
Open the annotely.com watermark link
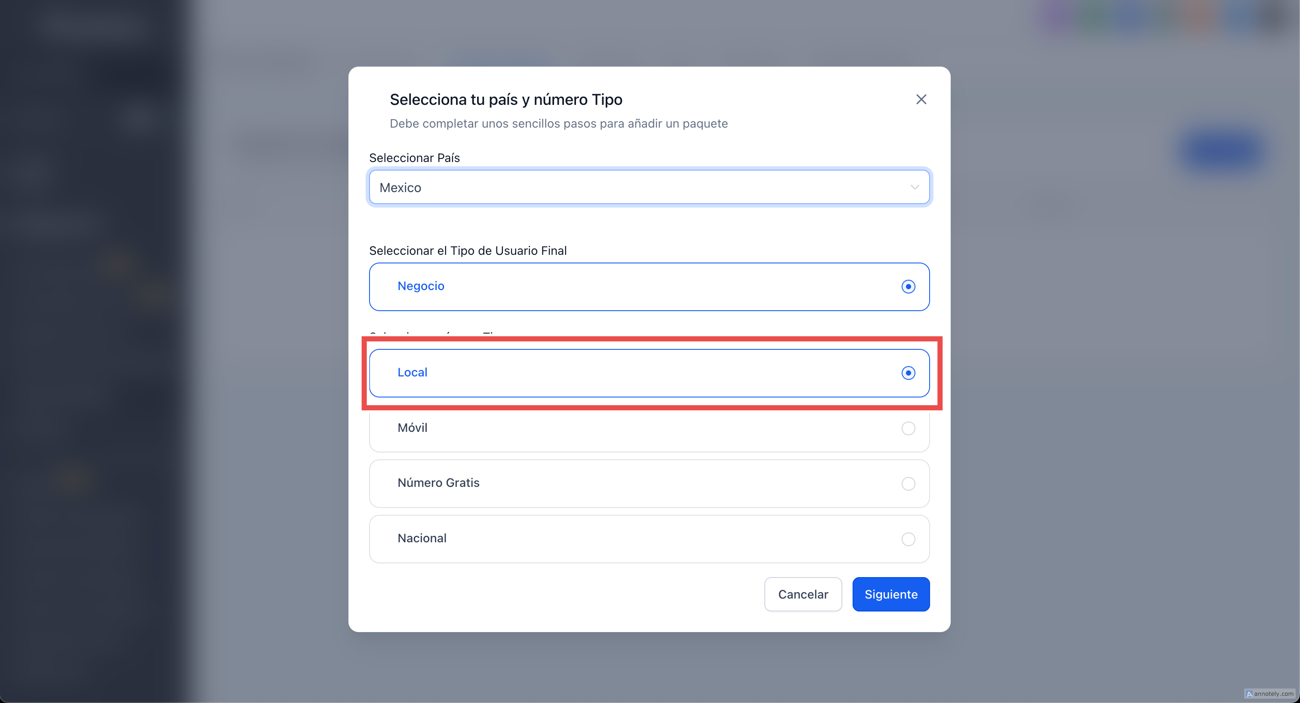click(1270, 694)
